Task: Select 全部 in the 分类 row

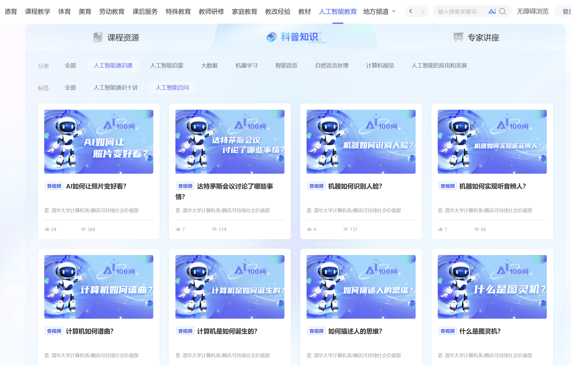Action: [x=70, y=66]
